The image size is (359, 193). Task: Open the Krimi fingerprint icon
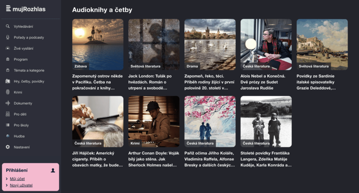(x=8, y=92)
